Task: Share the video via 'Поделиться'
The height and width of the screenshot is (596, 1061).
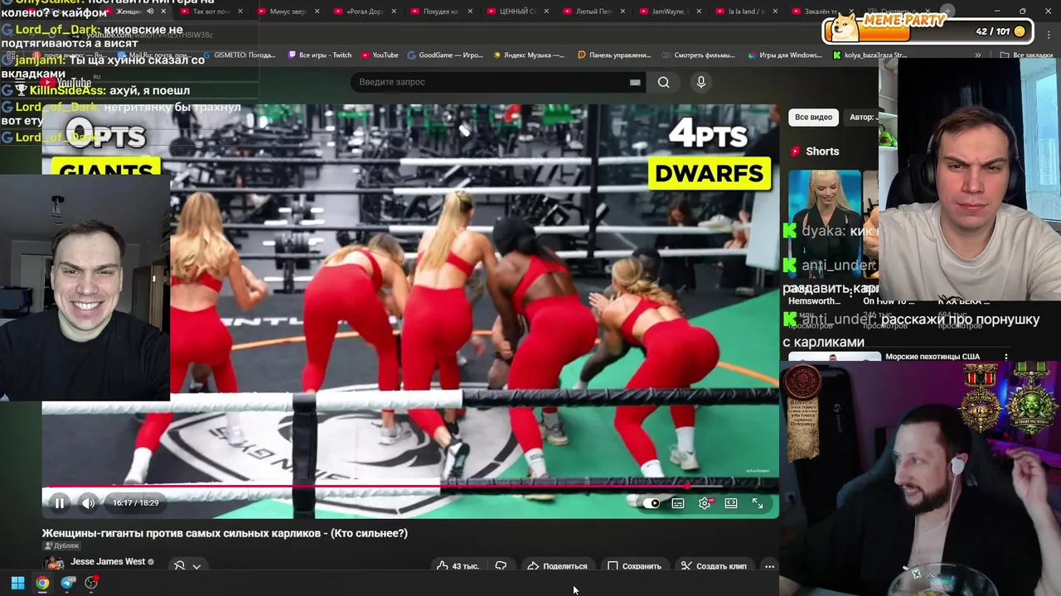Action: coord(558,566)
